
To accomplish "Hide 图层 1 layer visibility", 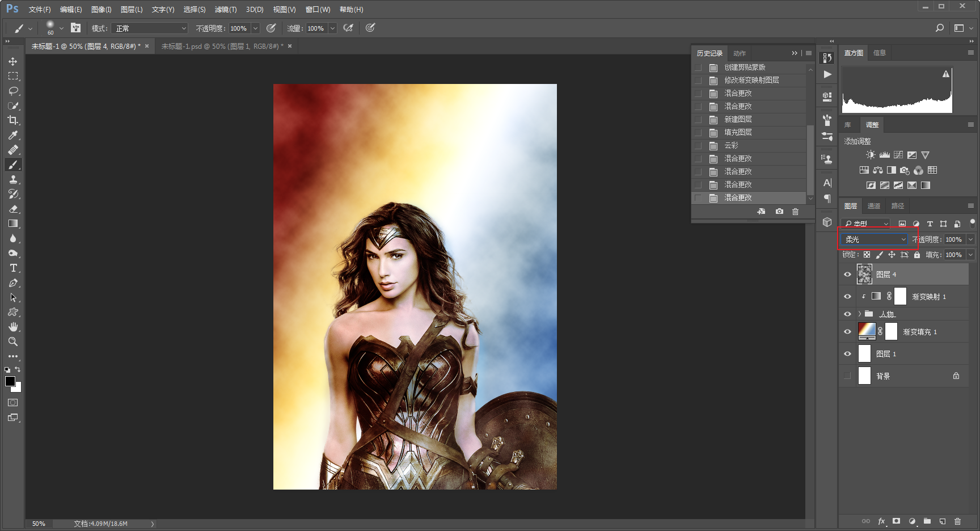I will (847, 354).
